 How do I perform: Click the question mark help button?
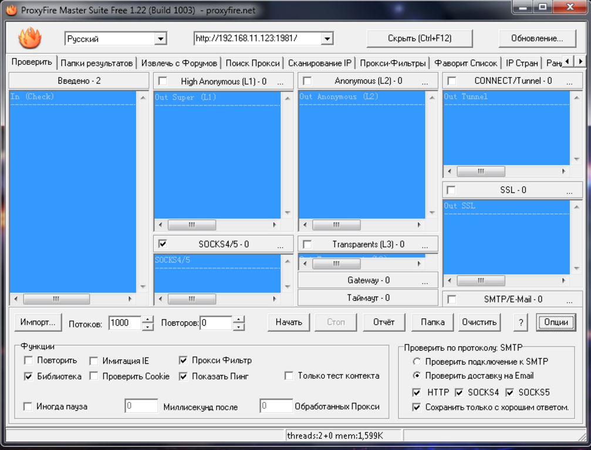(x=521, y=323)
